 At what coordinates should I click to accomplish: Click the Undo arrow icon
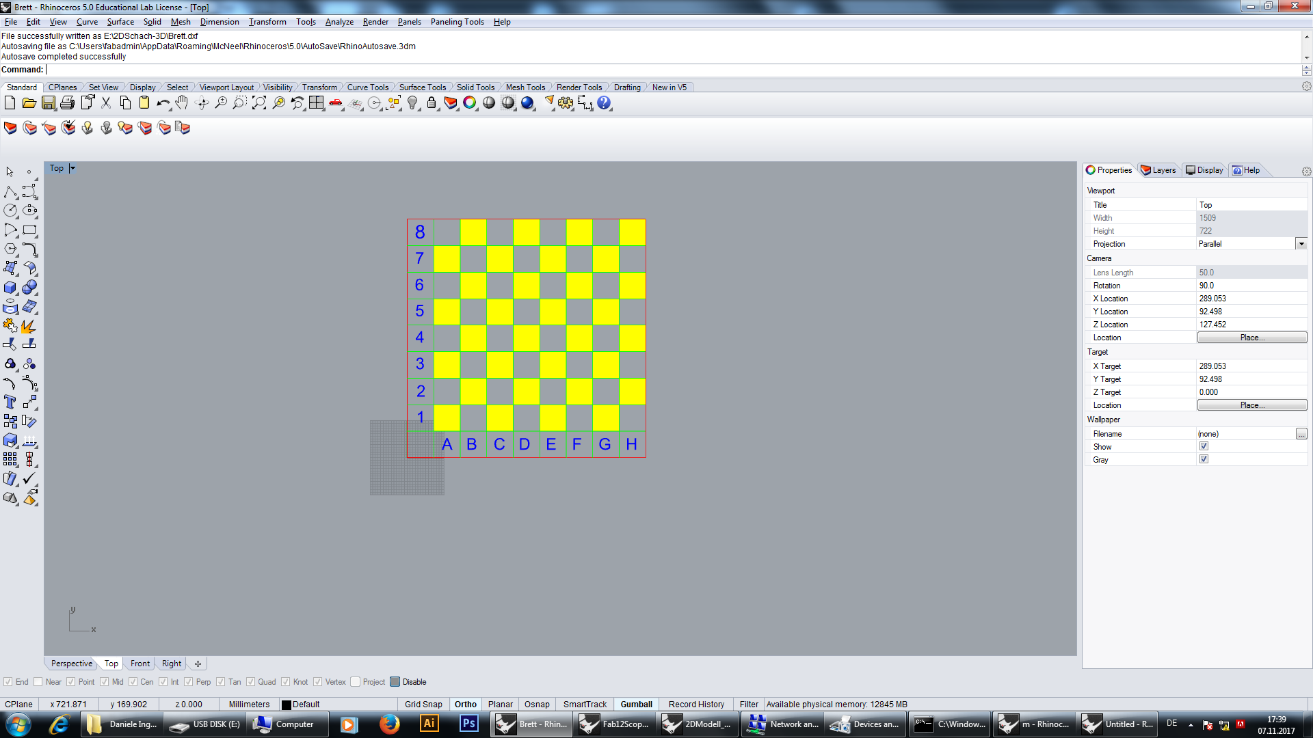pyautogui.click(x=162, y=103)
